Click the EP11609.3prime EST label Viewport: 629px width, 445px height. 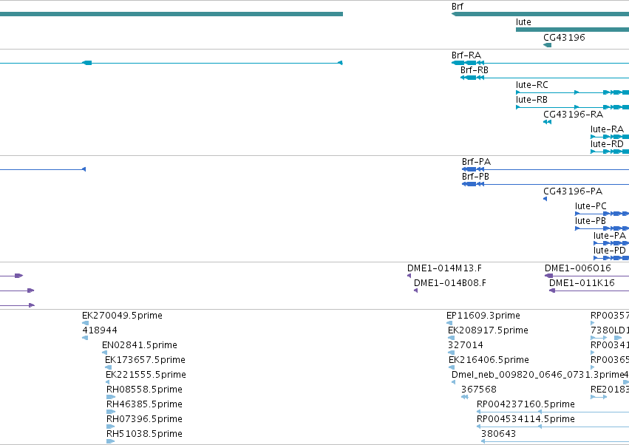tap(483, 316)
